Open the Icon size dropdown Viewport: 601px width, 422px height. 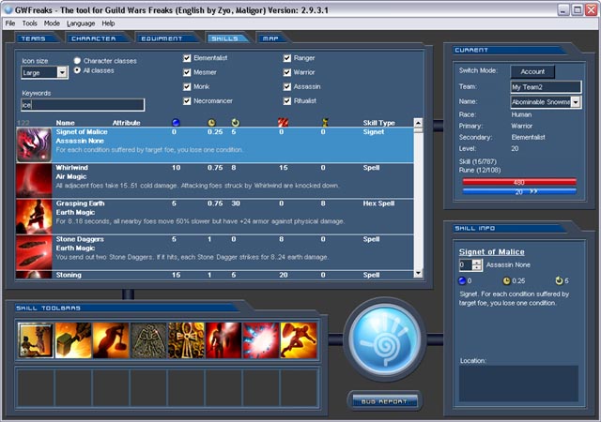[x=62, y=72]
